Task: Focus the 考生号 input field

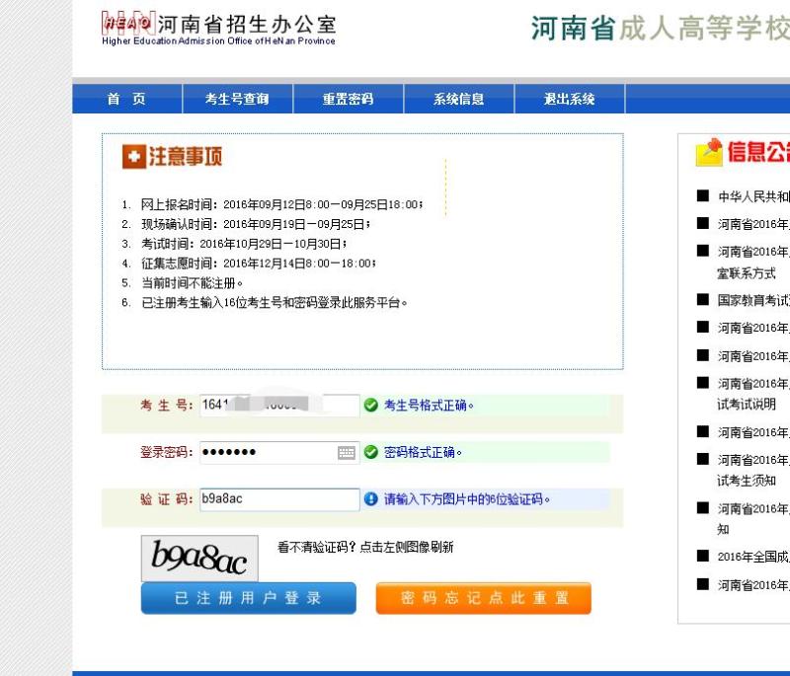Action: pyautogui.click(x=279, y=406)
